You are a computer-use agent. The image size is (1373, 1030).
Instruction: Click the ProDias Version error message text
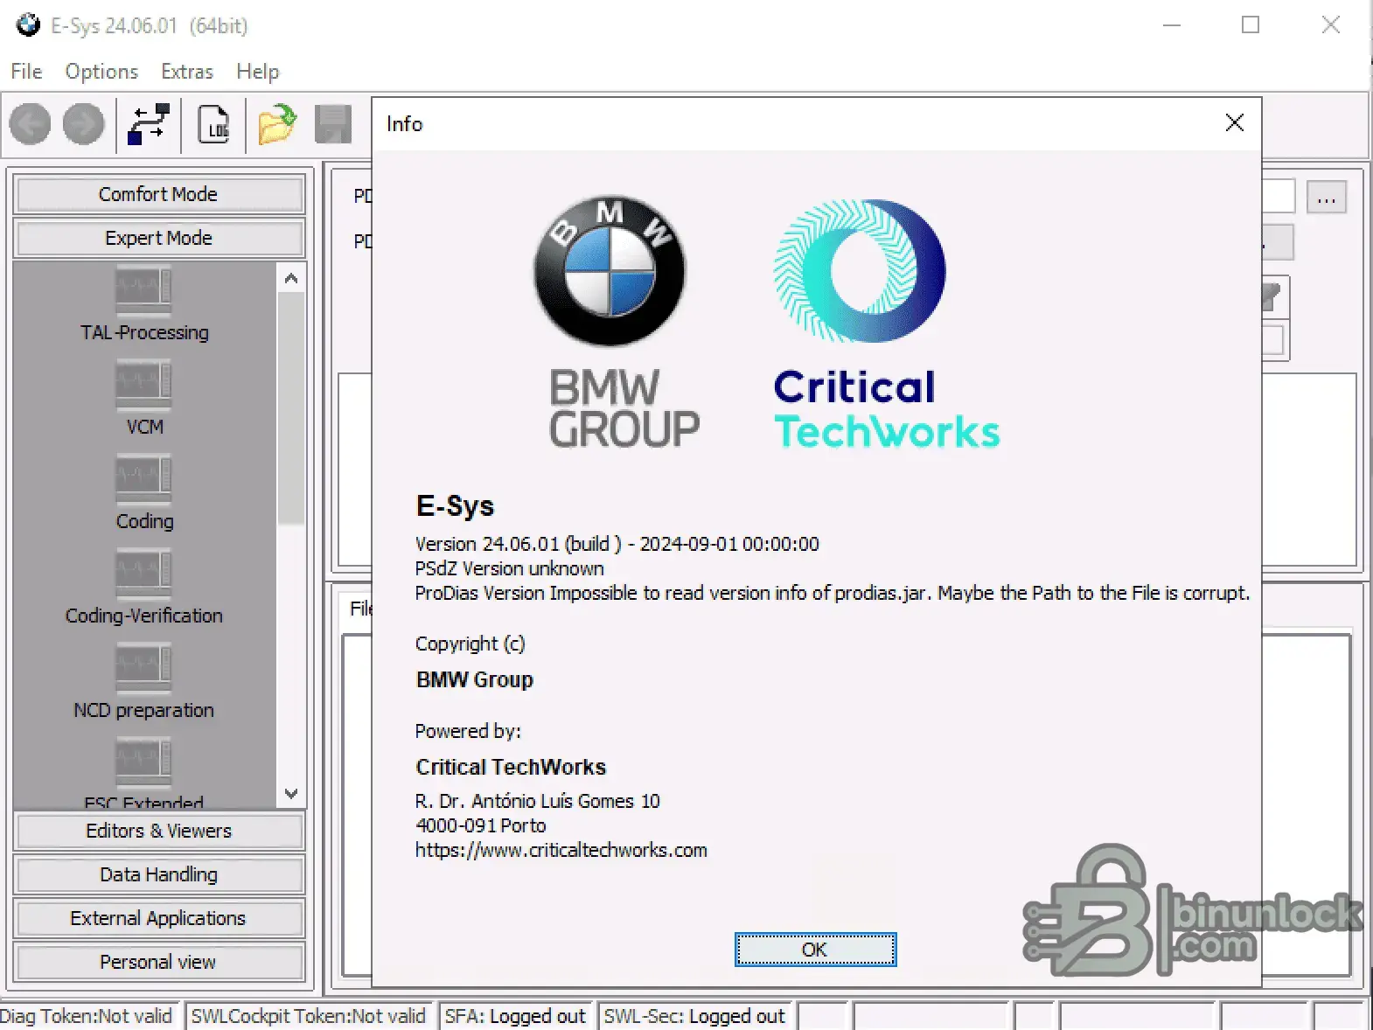[833, 593]
